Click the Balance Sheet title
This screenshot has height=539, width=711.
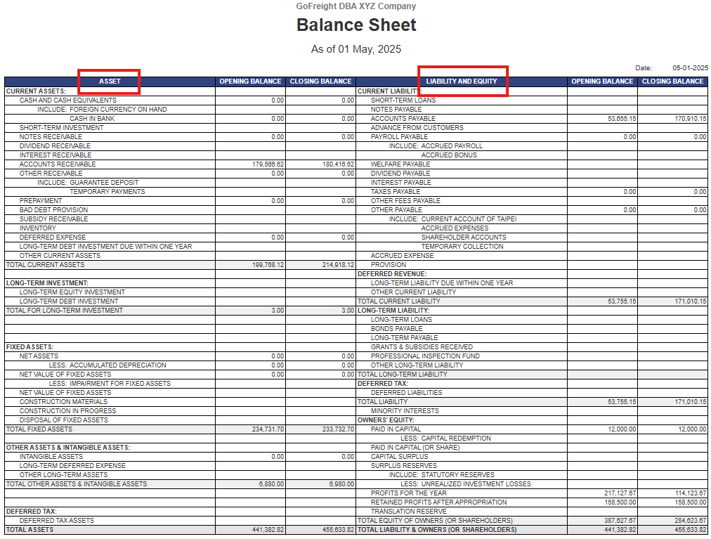coord(355,25)
